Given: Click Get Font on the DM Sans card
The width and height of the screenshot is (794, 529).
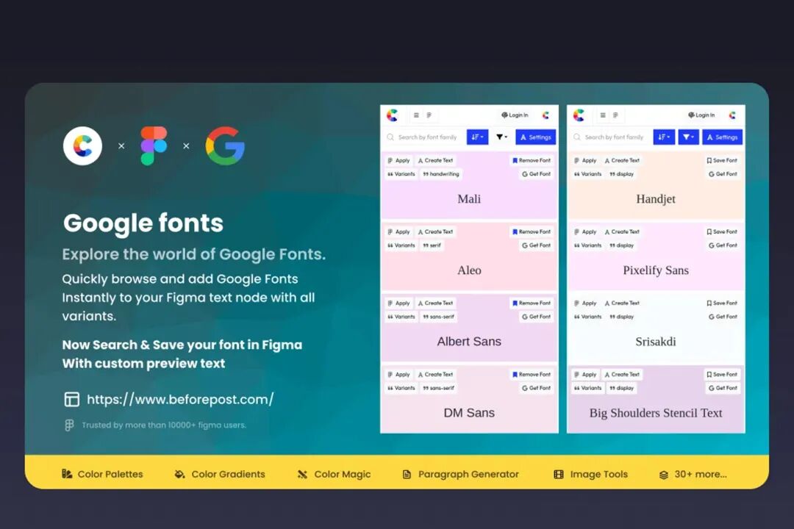Looking at the screenshot, I should [x=536, y=388].
